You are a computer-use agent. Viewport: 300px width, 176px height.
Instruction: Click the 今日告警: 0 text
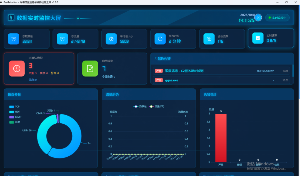click(109, 76)
